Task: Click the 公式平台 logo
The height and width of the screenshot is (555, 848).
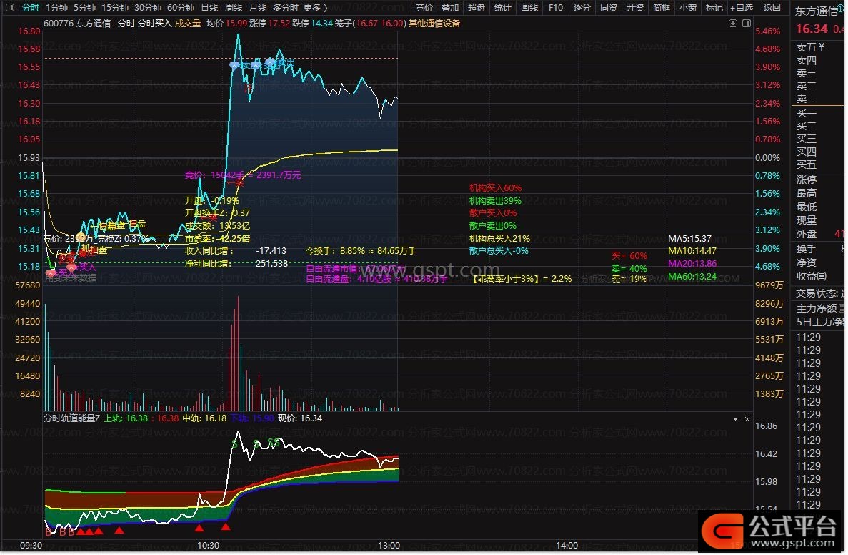Action: tap(770, 530)
